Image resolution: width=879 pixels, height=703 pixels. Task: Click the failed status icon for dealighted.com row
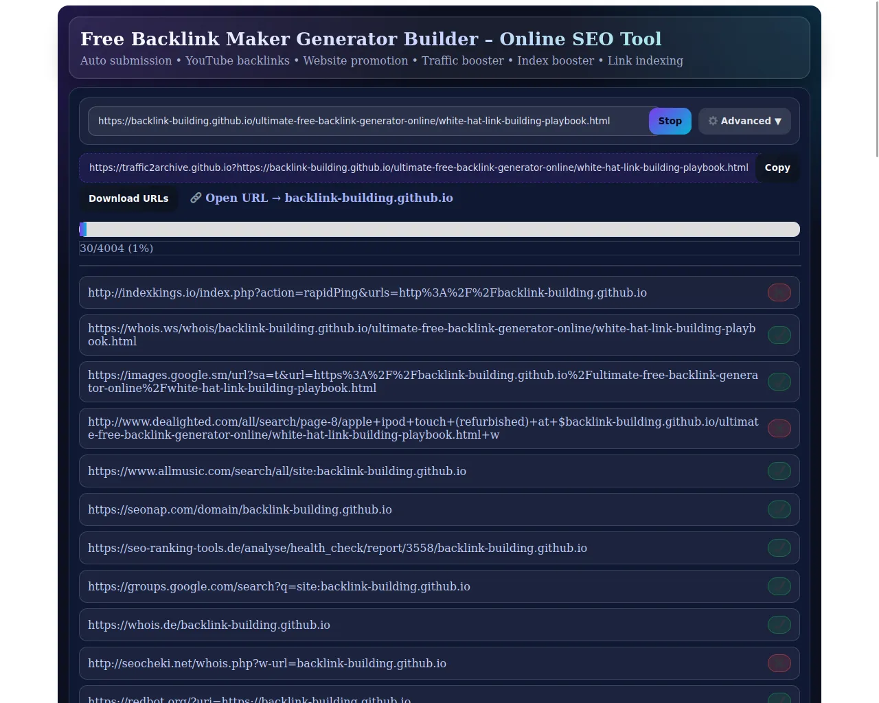(x=779, y=428)
